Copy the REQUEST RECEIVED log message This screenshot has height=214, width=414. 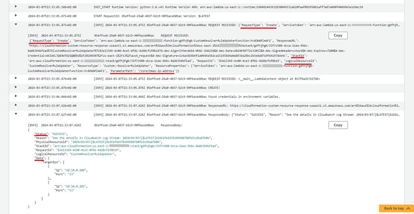pyautogui.click(x=338, y=35)
